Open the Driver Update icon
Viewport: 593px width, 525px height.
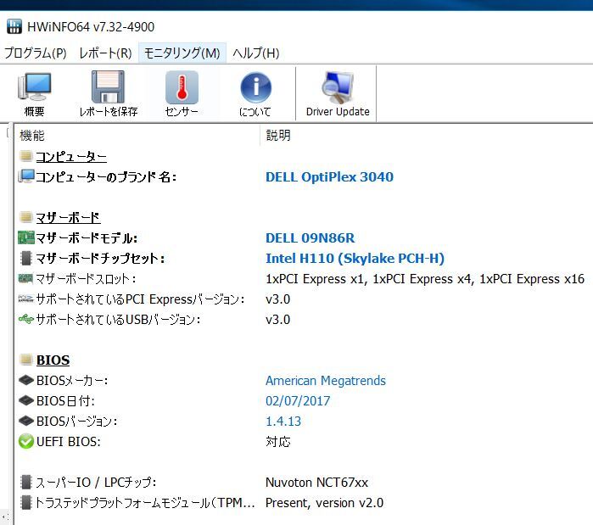coord(338,87)
